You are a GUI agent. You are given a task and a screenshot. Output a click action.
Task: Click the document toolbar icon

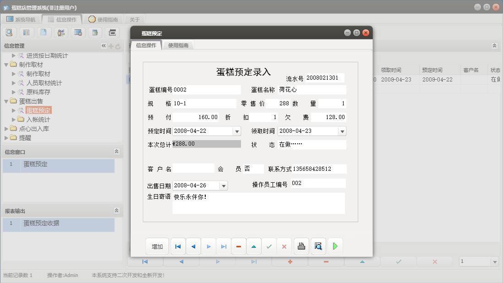click(x=44, y=33)
